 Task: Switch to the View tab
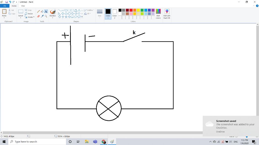click(23, 6)
